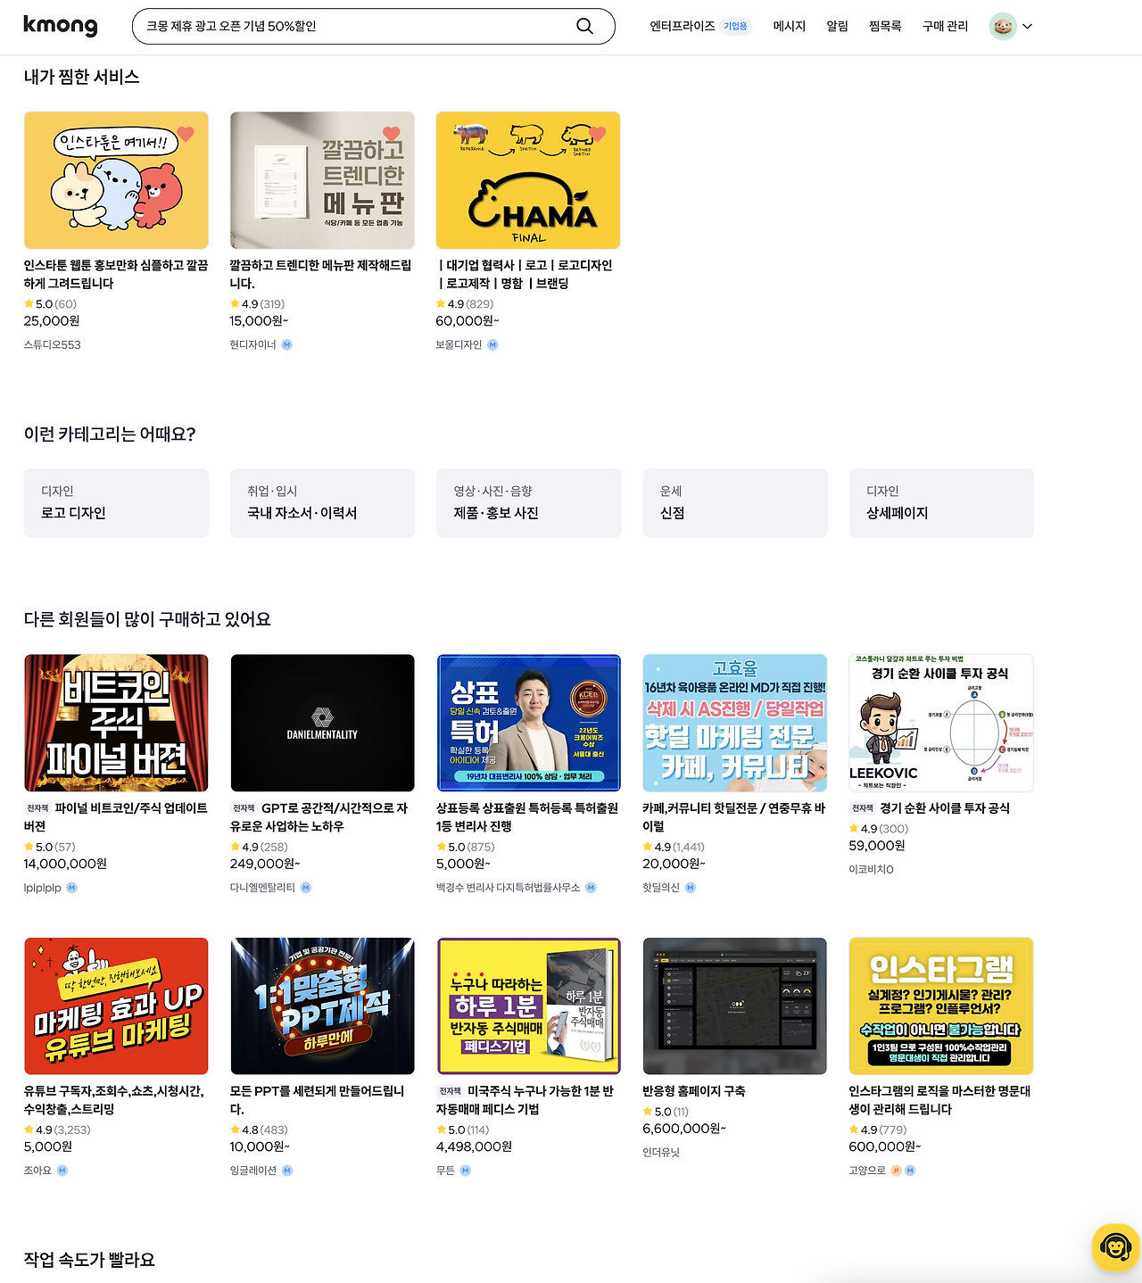Unlike the 인스타툰 webtoon service heart

click(186, 134)
